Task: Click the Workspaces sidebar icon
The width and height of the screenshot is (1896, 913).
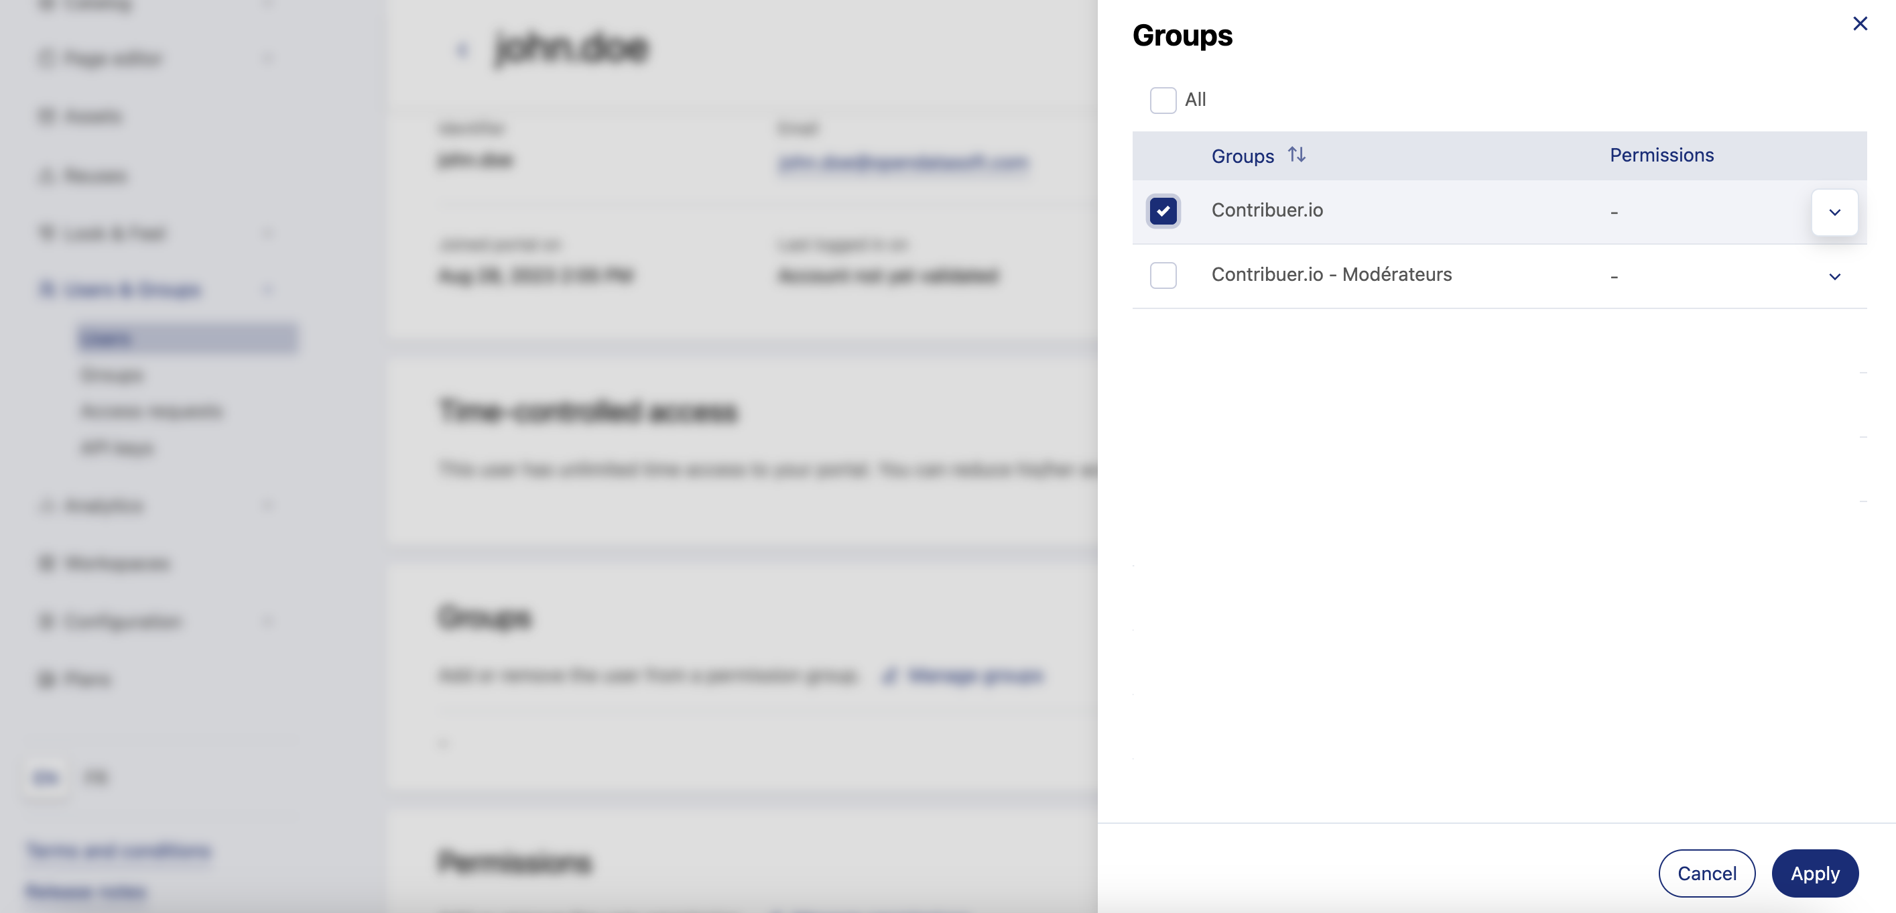Action: 46,563
